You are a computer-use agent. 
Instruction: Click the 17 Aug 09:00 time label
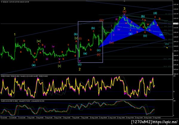click(x=157, y=118)
